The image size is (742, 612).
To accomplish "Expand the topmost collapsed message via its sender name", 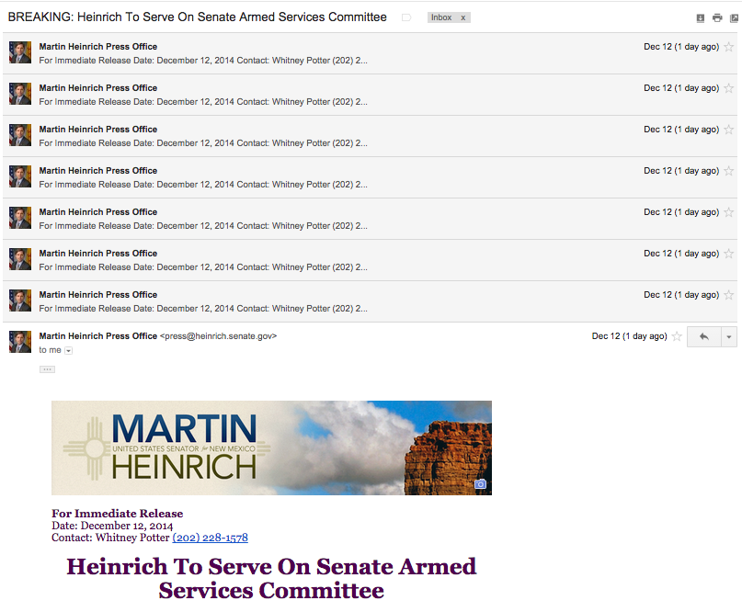I will [98, 47].
